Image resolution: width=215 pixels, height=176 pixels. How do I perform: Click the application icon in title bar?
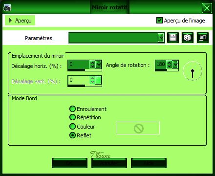pyautogui.click(x=7, y=8)
